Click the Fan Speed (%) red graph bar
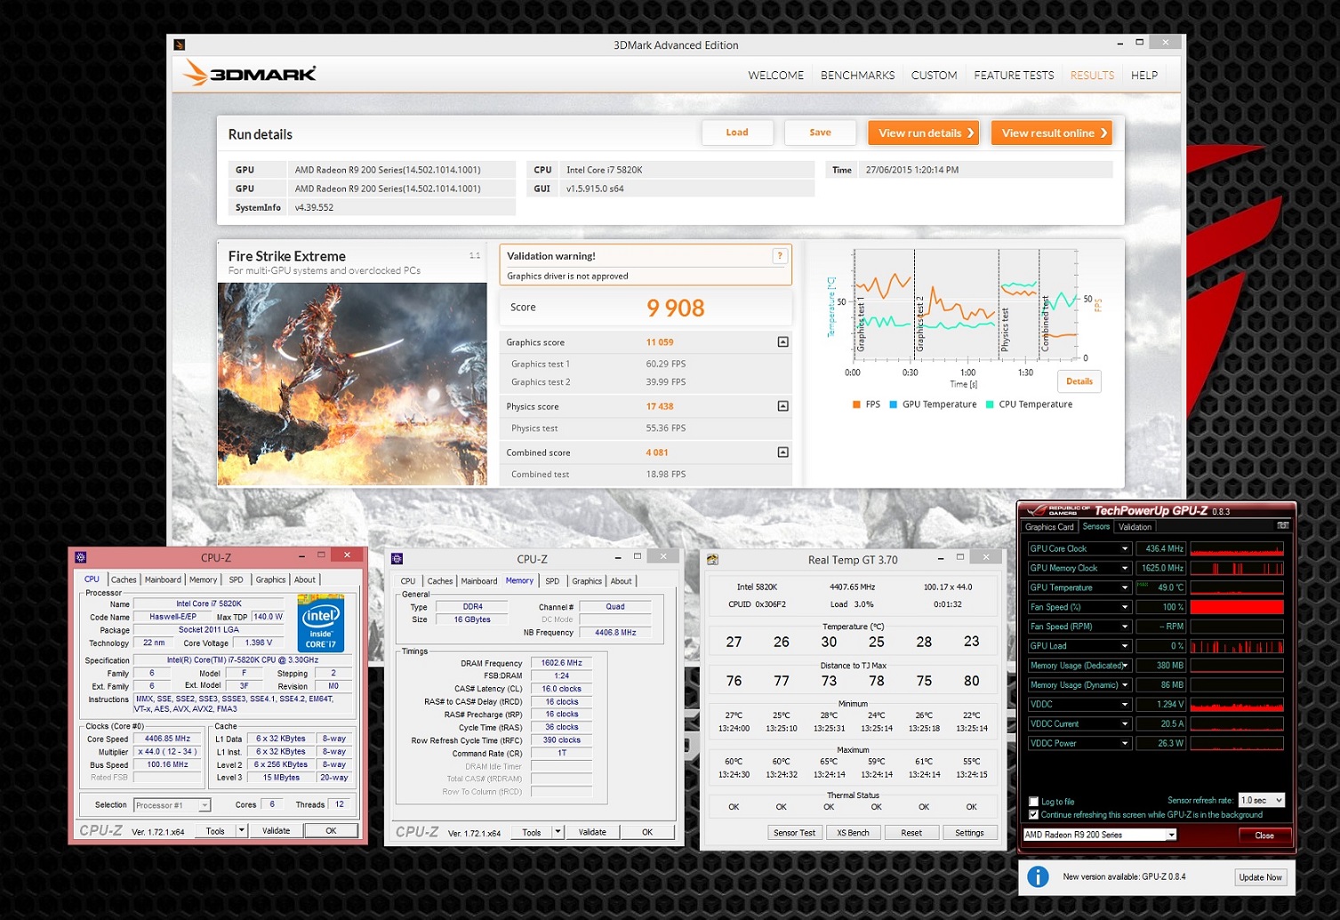 (x=1237, y=607)
